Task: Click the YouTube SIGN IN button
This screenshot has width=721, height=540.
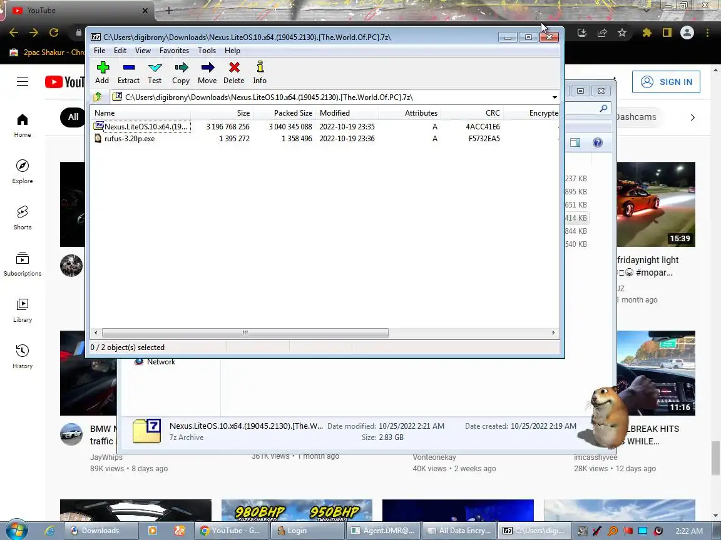Action: pos(666,82)
